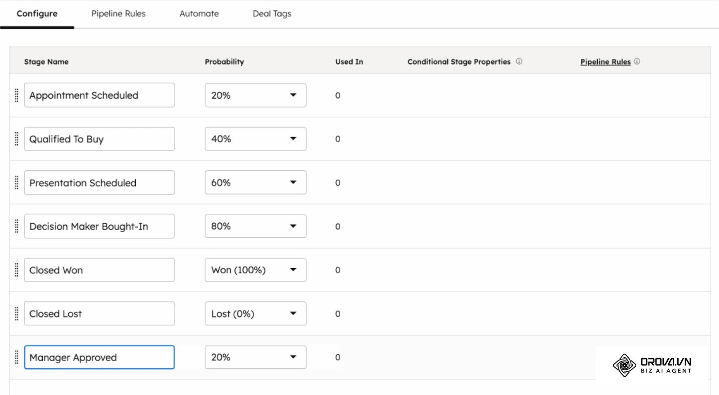Click drag handle for Closed Lost row
The height and width of the screenshot is (395, 719).
click(17, 314)
